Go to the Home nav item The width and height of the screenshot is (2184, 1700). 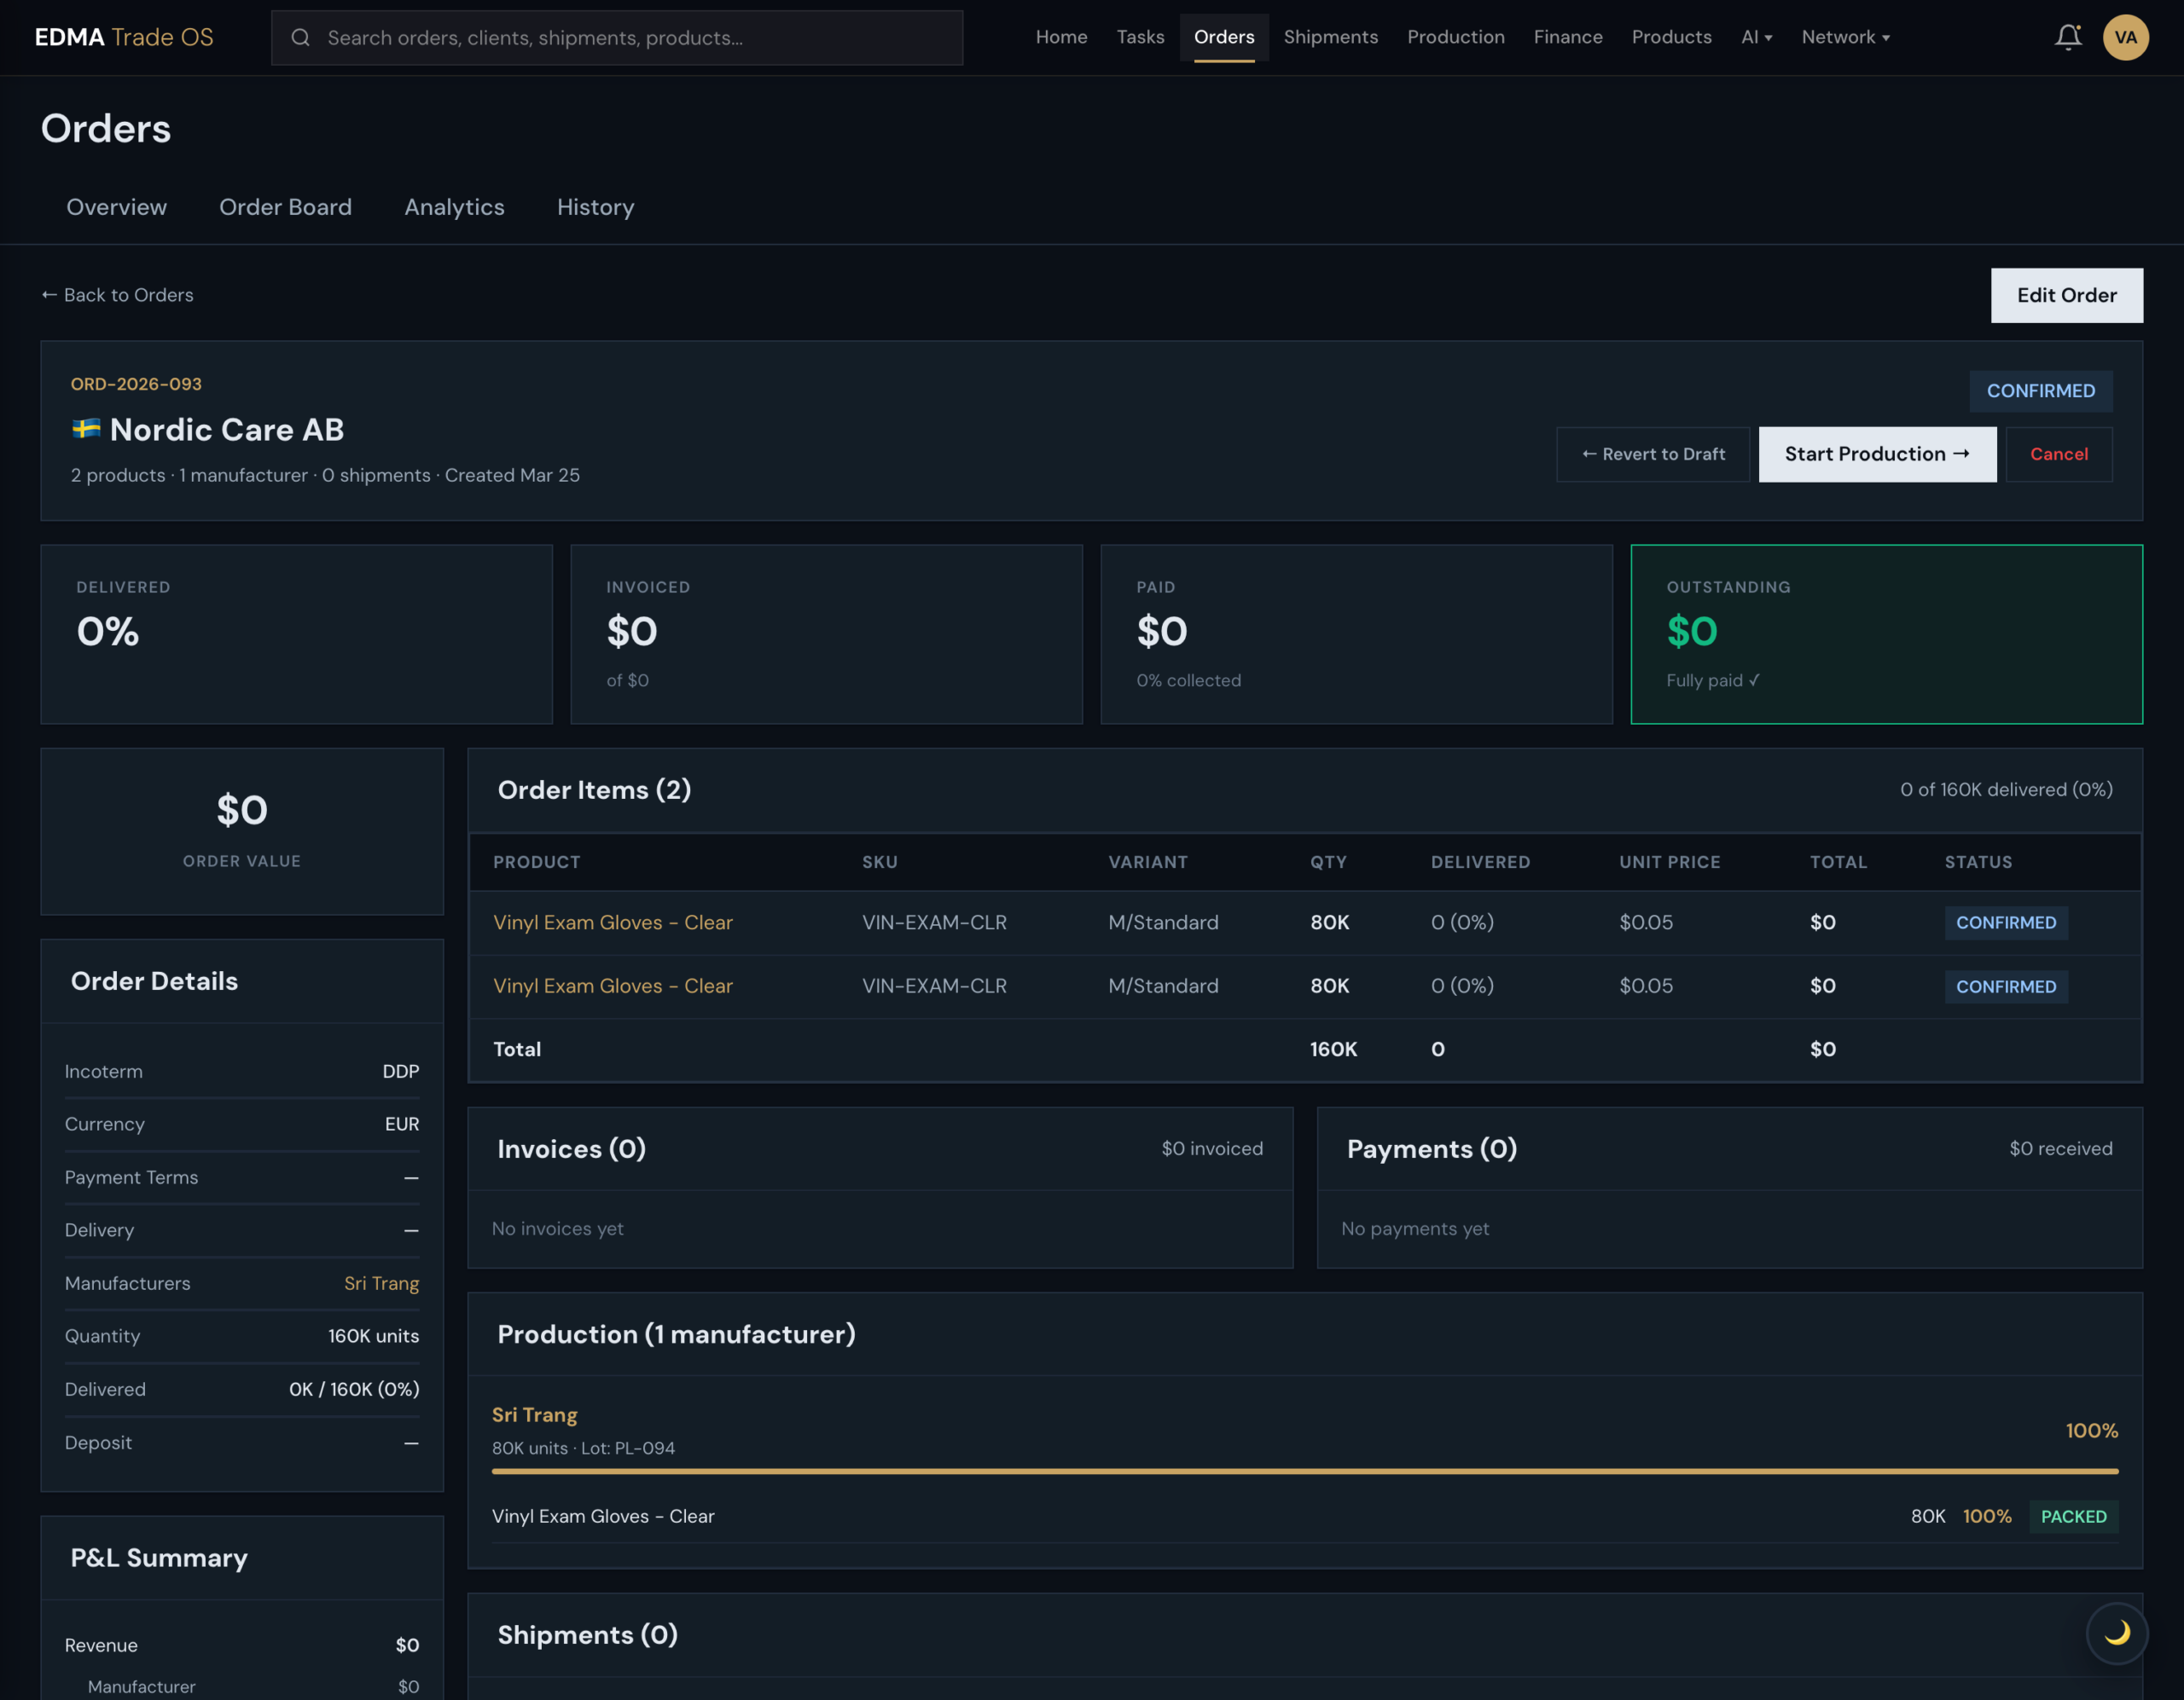coord(1061,37)
